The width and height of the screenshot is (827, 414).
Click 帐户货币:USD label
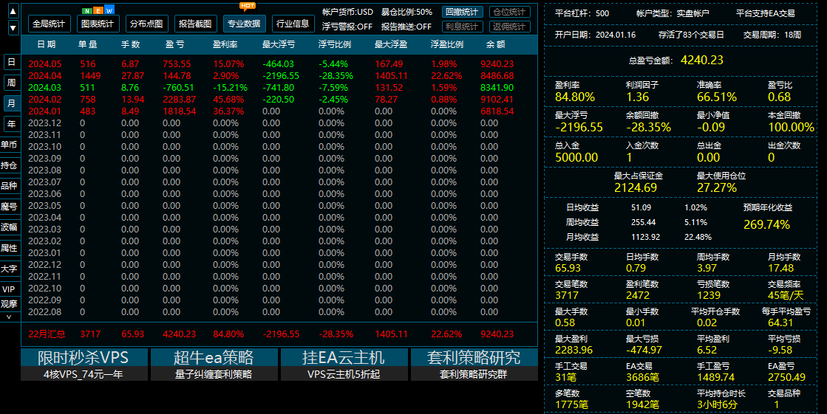tap(347, 12)
